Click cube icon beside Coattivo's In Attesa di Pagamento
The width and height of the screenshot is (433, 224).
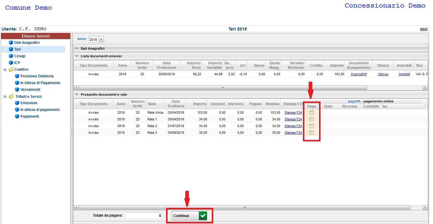(17, 83)
